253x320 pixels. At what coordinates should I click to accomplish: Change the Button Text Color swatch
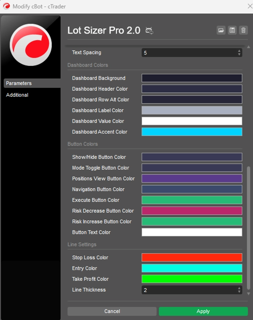click(x=192, y=232)
